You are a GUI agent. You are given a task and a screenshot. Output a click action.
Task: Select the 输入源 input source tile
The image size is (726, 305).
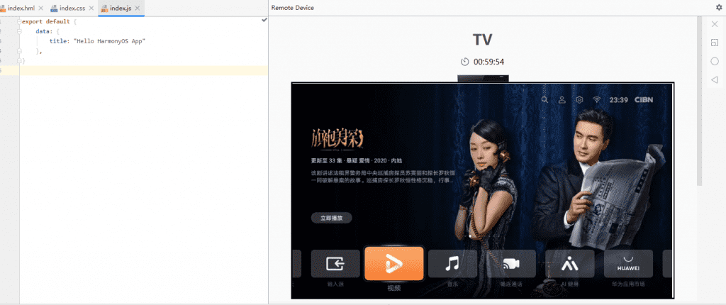click(x=335, y=264)
